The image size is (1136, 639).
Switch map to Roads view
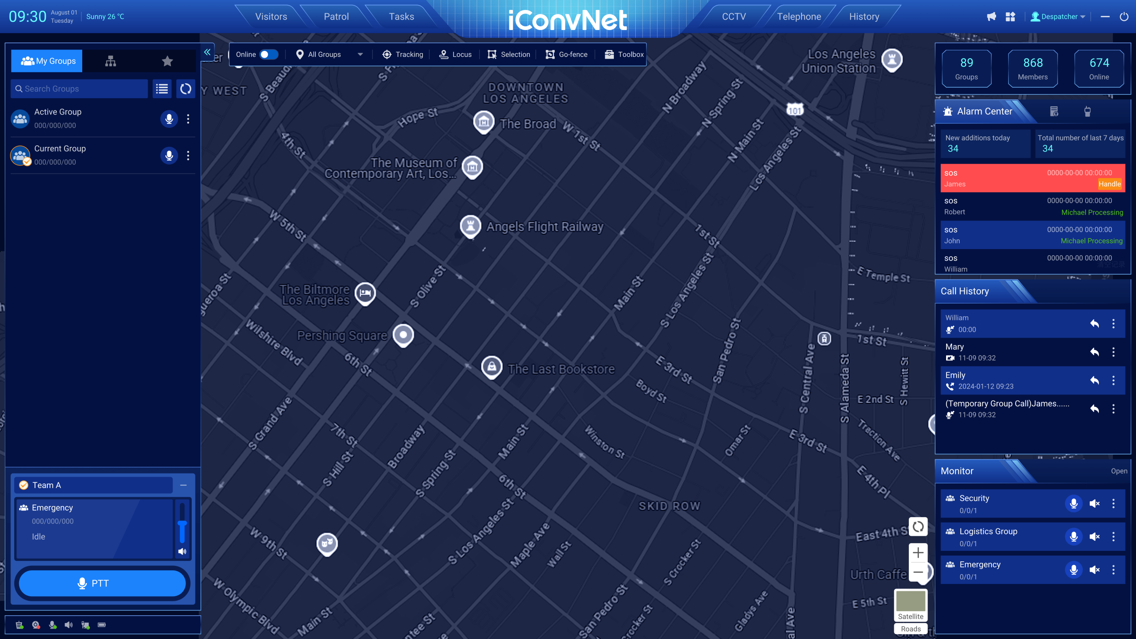pos(911,629)
